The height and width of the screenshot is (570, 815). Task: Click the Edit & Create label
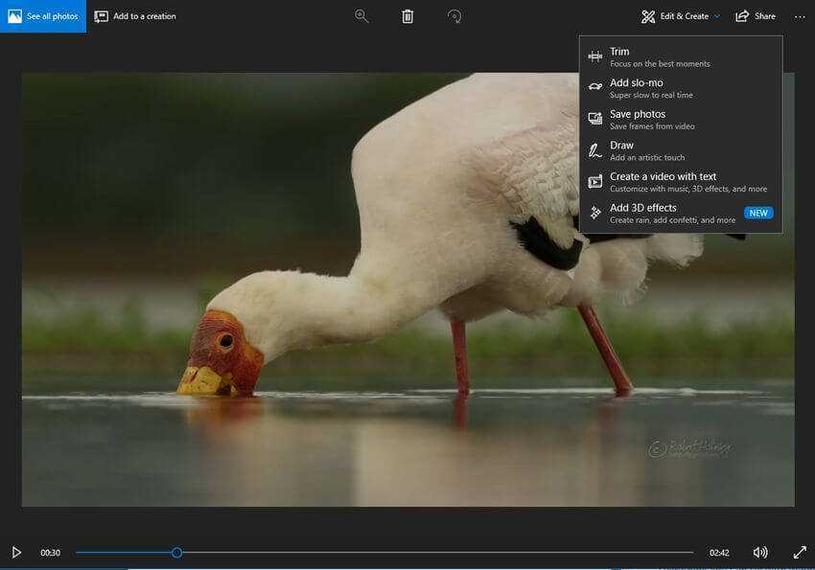(684, 16)
